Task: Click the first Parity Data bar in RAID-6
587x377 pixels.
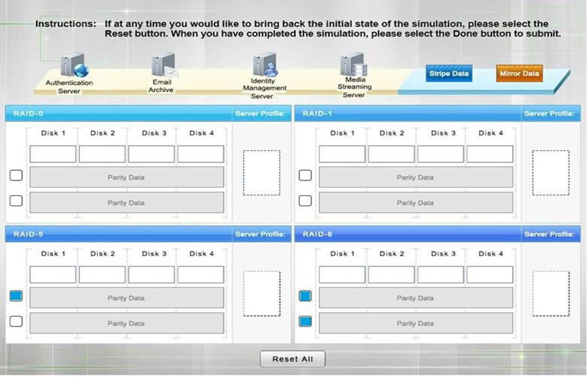Action: click(416, 298)
